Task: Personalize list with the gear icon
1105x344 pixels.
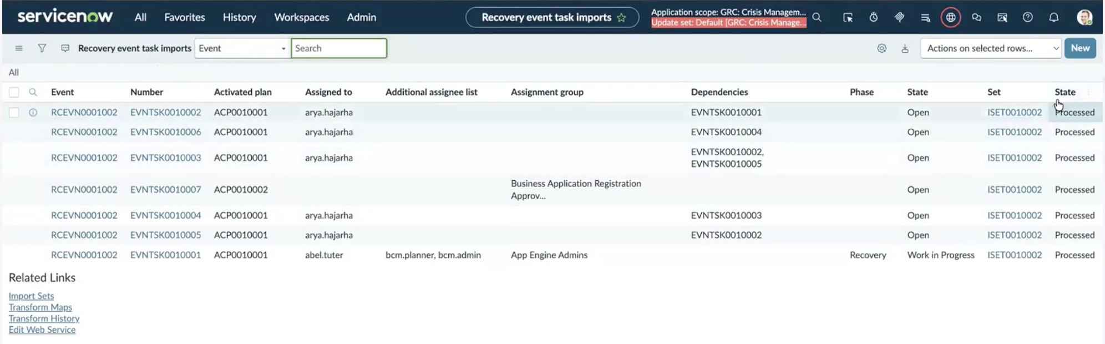Action: 882,48
